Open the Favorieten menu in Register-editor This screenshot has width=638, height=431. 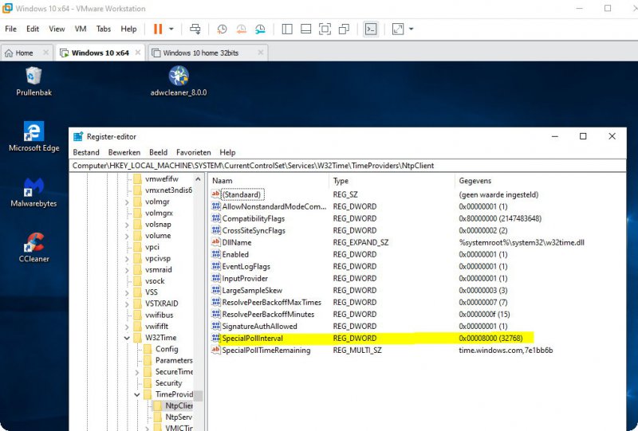193,152
